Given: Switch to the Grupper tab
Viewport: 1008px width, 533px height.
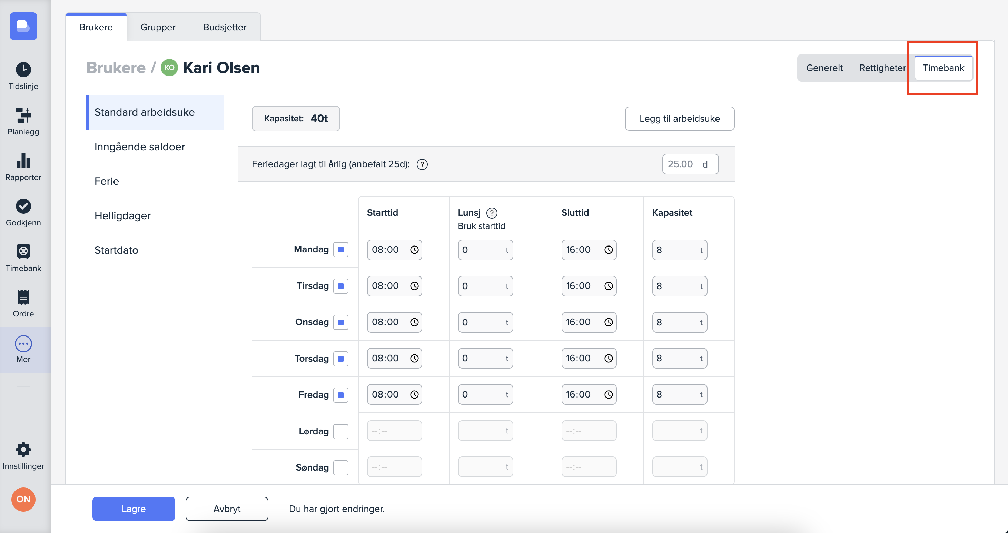Looking at the screenshot, I should 158,27.
